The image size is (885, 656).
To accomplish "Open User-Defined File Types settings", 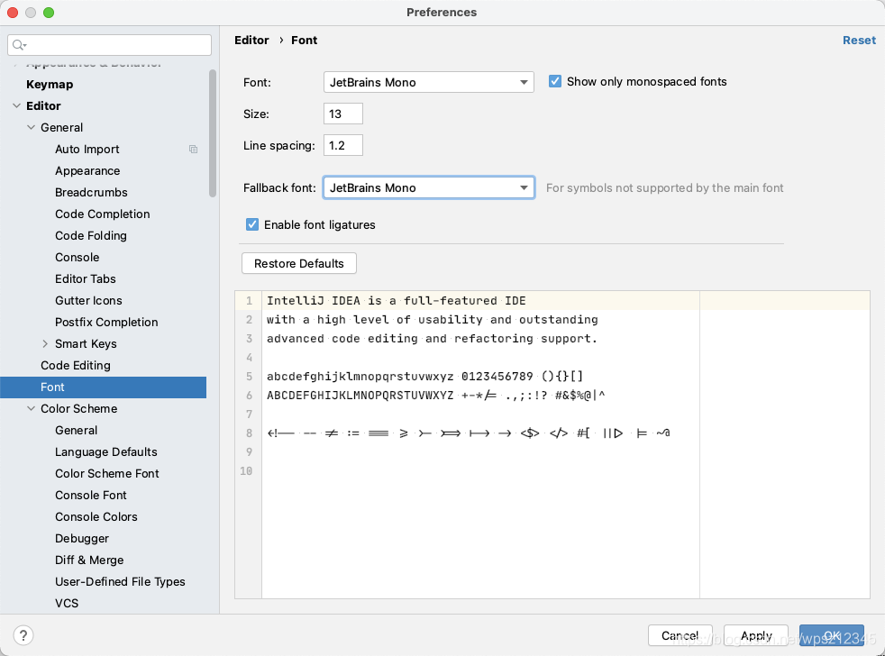I will [120, 581].
